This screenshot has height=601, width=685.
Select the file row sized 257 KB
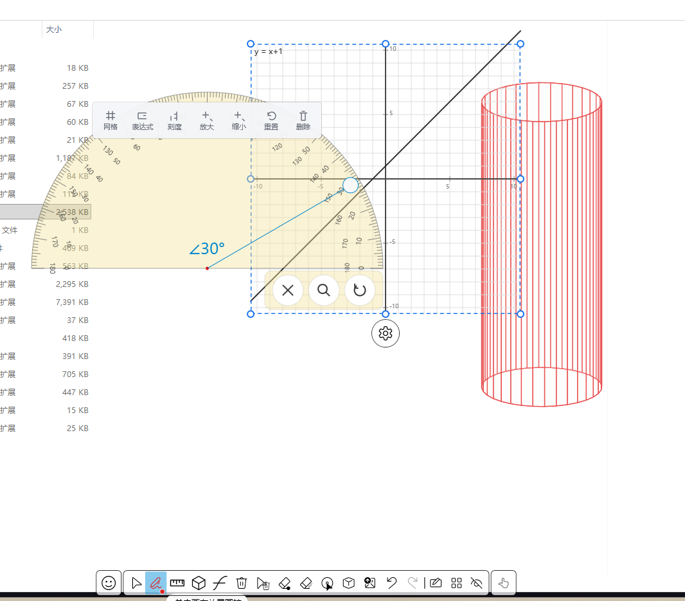pyautogui.click(x=46, y=86)
